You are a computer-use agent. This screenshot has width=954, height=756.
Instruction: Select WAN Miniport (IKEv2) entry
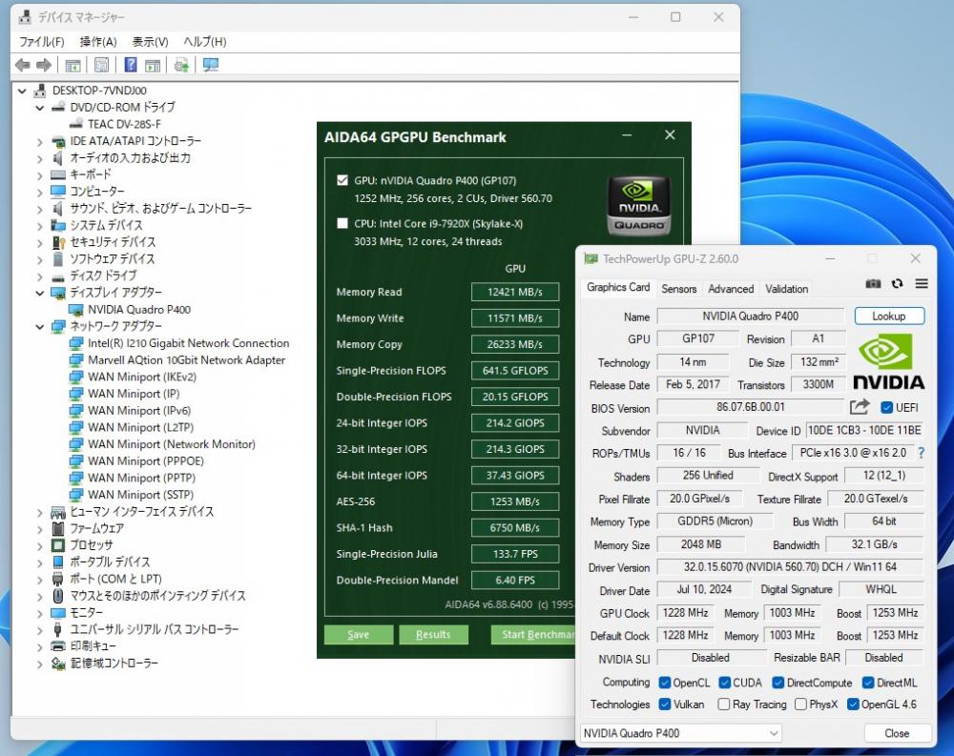tap(142, 378)
